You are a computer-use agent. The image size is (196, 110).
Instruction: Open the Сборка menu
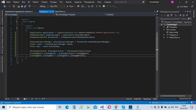pyautogui.click(x=44, y=2)
